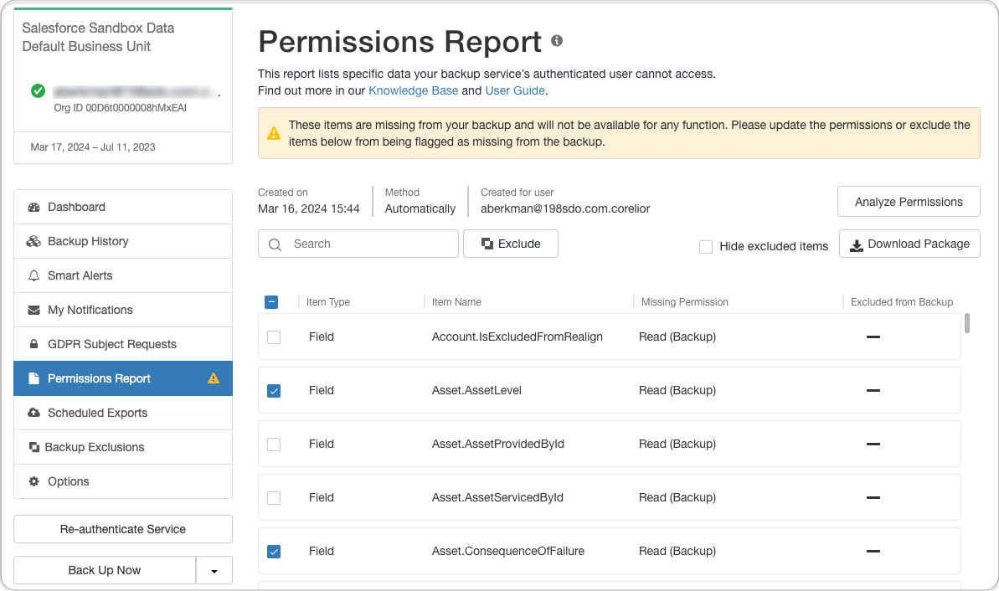Viewport: 999px width, 591px height.
Task: Open the Backup Exclusions menu item
Action: coord(95,448)
